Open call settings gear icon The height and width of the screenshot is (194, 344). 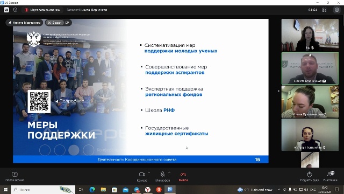click(337, 10)
